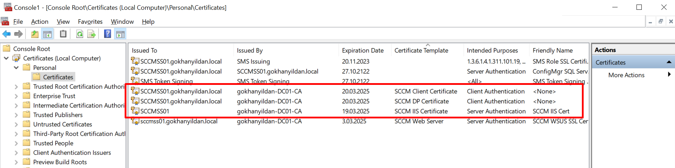Expand the Trusted Publishers node
Screen dimensions: 675x168
[16, 115]
